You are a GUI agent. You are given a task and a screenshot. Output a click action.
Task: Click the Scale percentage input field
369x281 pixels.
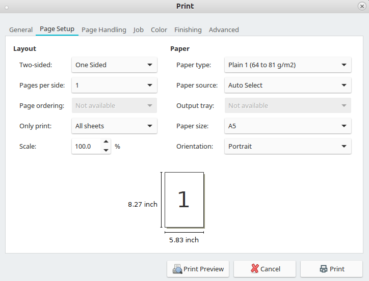click(x=87, y=146)
